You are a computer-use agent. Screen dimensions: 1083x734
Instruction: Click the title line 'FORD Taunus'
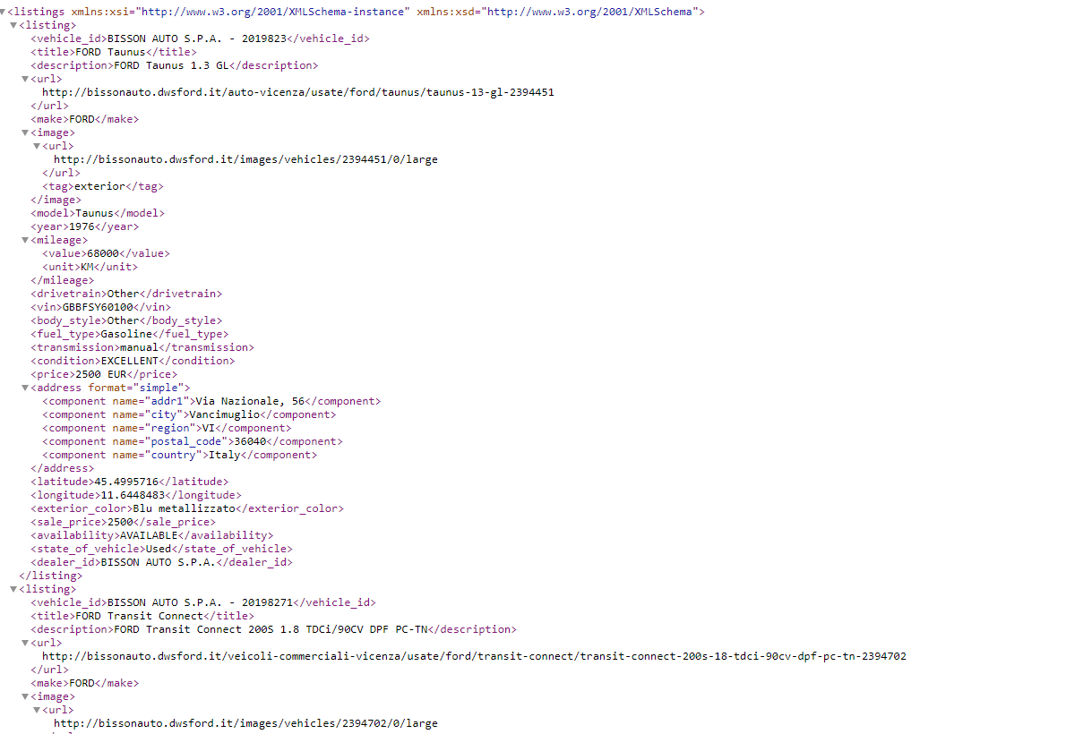pos(114,52)
